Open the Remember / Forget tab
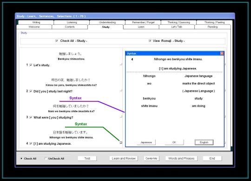The height and width of the screenshot is (181, 251). click(x=143, y=22)
